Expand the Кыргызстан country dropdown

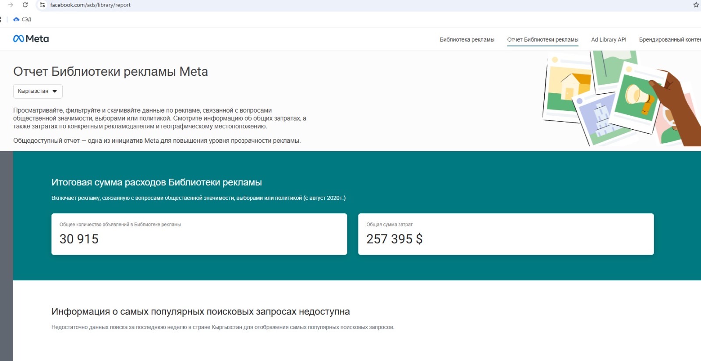point(38,91)
